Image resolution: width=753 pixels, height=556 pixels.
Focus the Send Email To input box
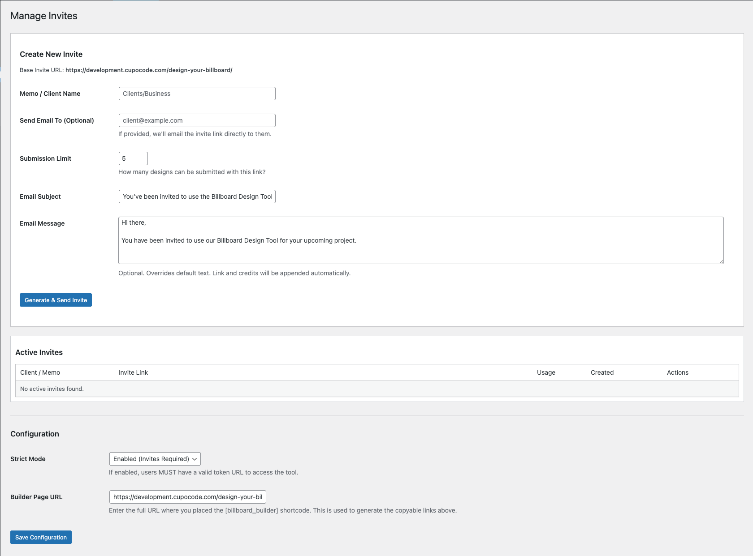click(197, 120)
